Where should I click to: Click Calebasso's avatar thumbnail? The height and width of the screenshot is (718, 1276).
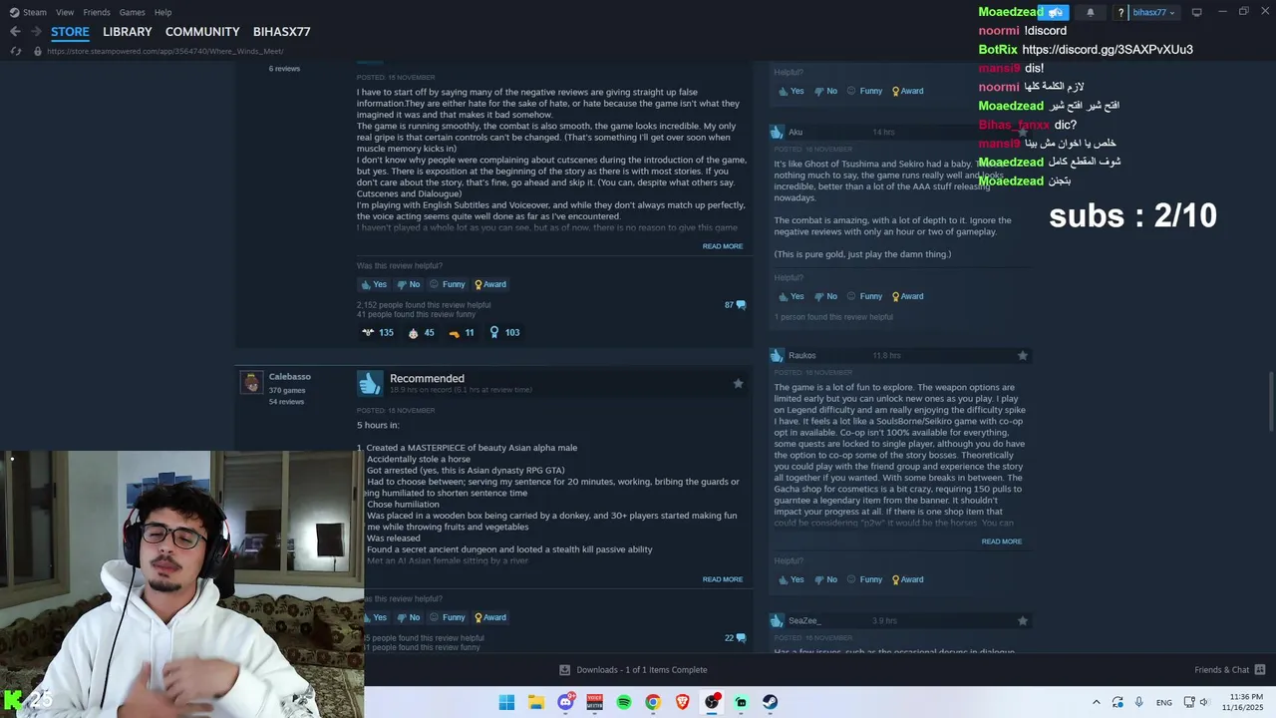click(251, 382)
